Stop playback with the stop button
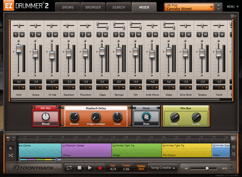Screen dimensions: 242x177 point(79,168)
